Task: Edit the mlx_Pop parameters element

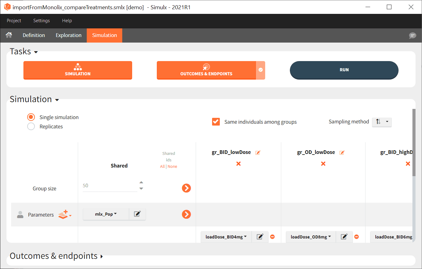Action: point(137,214)
